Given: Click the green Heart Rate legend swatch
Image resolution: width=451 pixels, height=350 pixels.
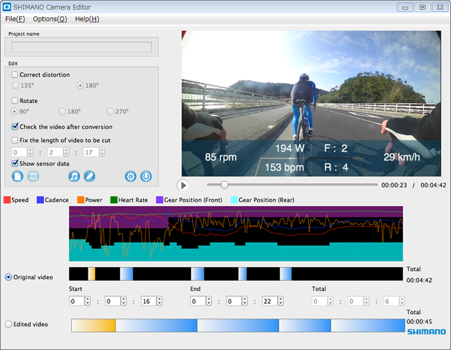Looking at the screenshot, I should (x=114, y=200).
